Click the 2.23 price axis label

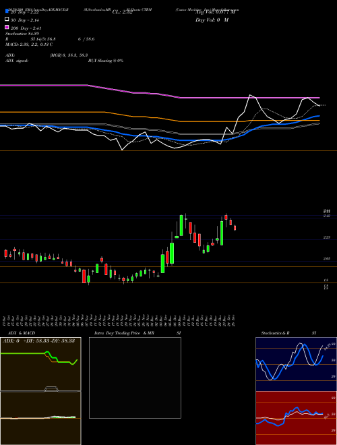coord(326,237)
